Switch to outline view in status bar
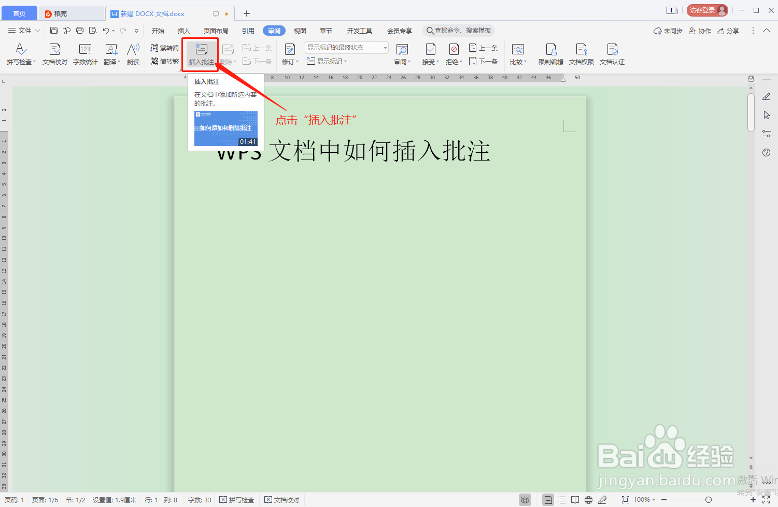 pyautogui.click(x=562, y=500)
